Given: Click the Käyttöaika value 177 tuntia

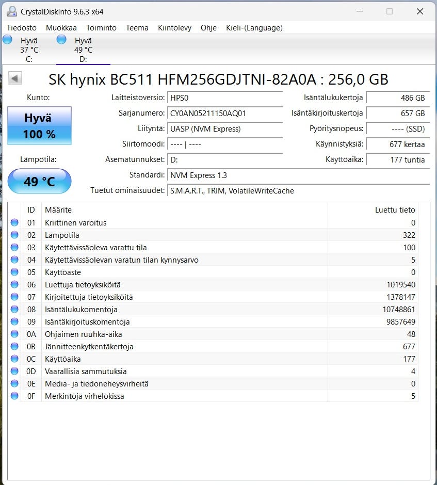Looking at the screenshot, I should pyautogui.click(x=398, y=159).
